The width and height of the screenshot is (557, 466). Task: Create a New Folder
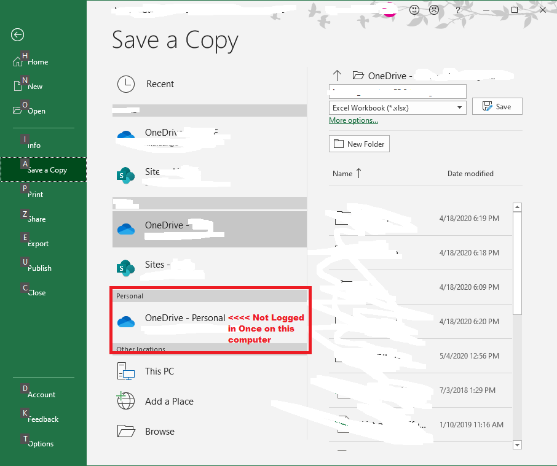click(x=359, y=144)
